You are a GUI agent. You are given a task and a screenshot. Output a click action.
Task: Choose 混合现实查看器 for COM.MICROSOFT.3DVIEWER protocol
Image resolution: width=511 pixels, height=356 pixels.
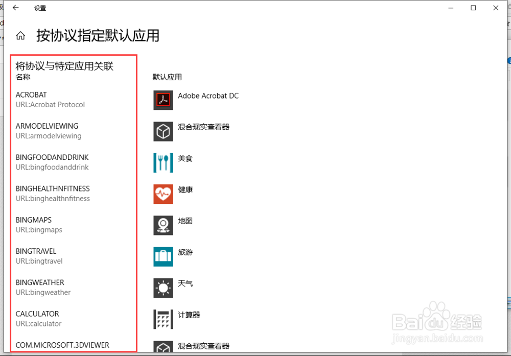pos(204,346)
